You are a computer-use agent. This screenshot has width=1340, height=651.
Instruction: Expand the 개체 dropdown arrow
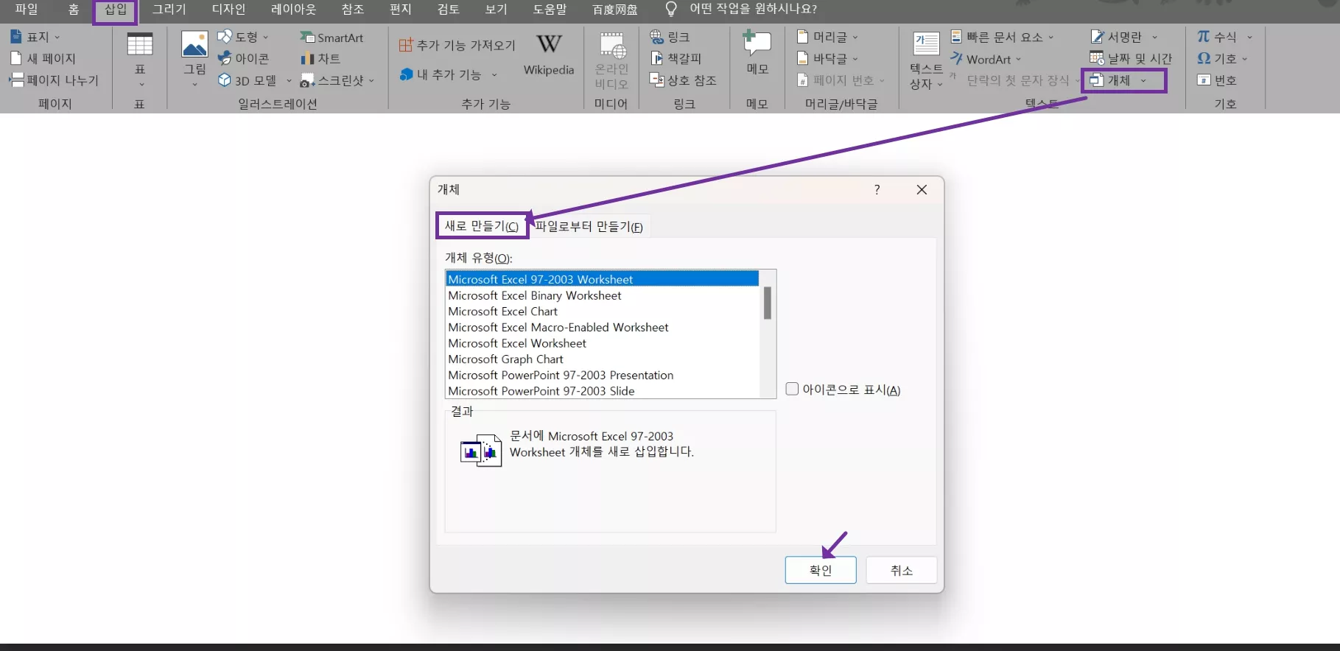pyautogui.click(x=1143, y=81)
